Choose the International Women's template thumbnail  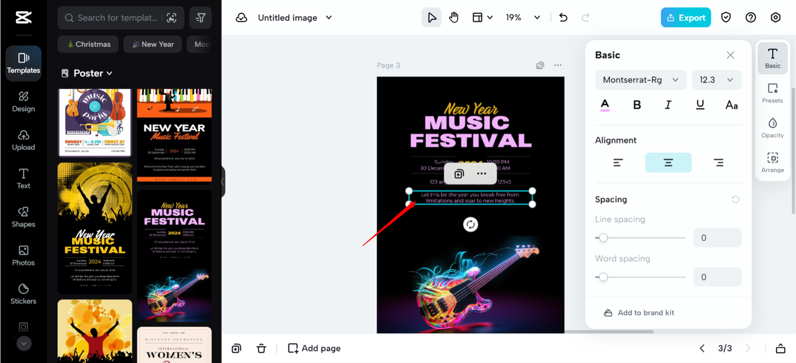click(x=174, y=345)
